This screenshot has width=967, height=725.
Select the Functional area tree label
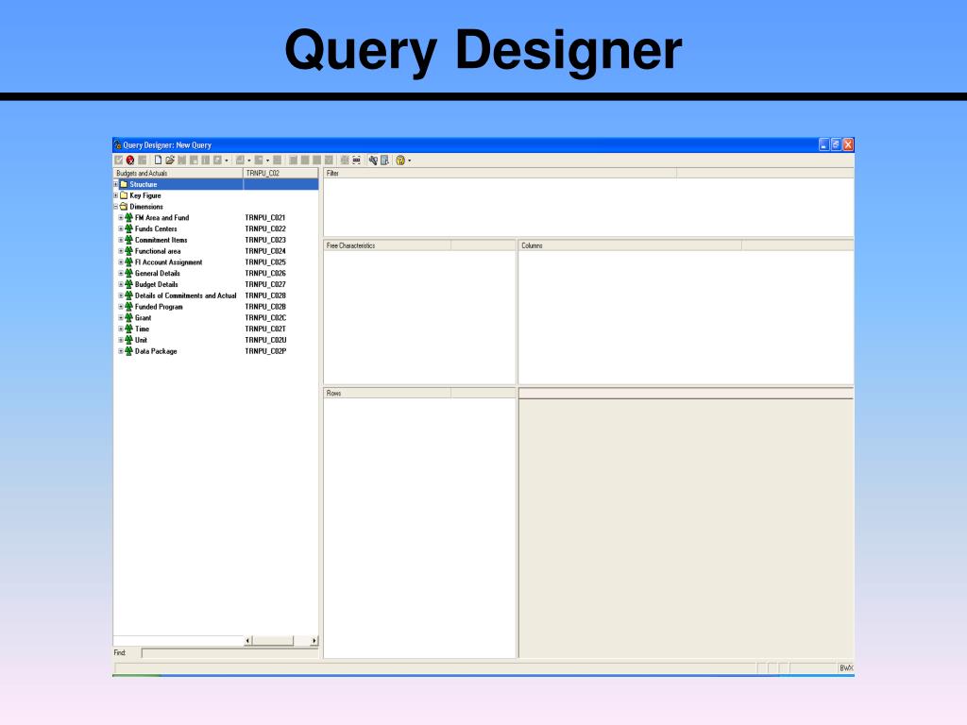pyautogui.click(x=158, y=251)
